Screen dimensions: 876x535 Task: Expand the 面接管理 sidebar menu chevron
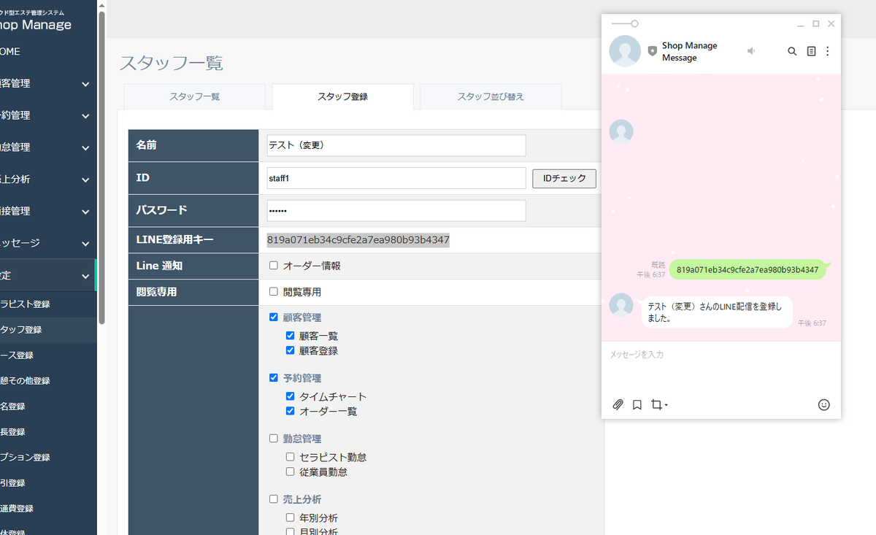pos(85,212)
